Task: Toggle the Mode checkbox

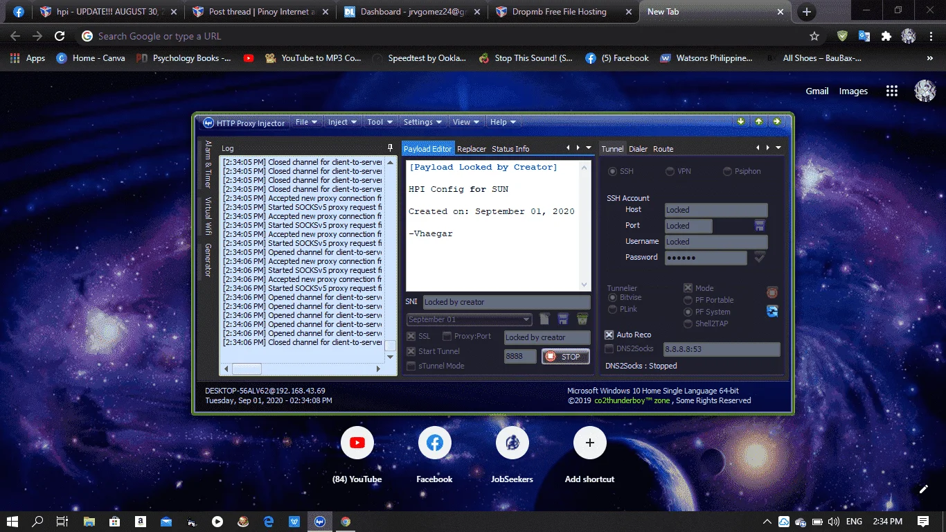Action: click(688, 288)
